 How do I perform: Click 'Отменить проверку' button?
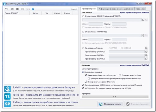coord(137,104)
